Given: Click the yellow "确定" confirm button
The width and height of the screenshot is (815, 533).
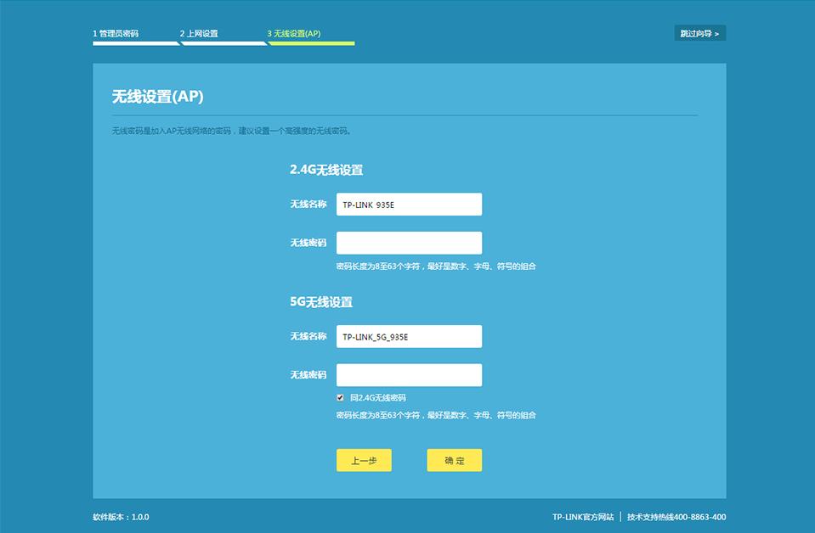Looking at the screenshot, I should (454, 460).
